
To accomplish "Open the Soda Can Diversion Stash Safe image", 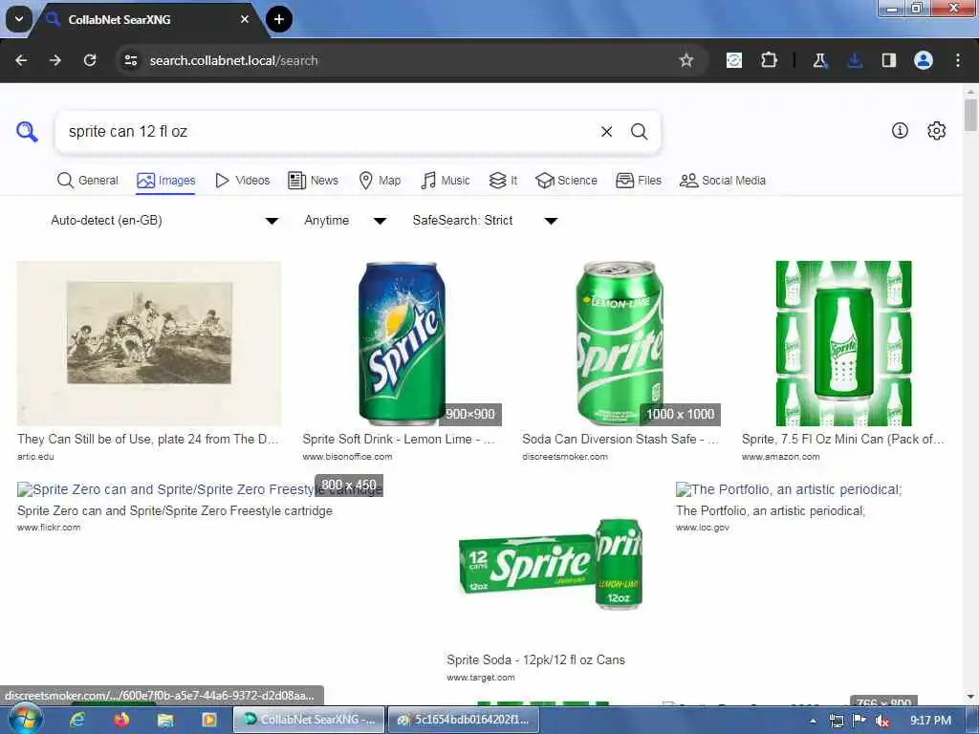I will 620,343.
